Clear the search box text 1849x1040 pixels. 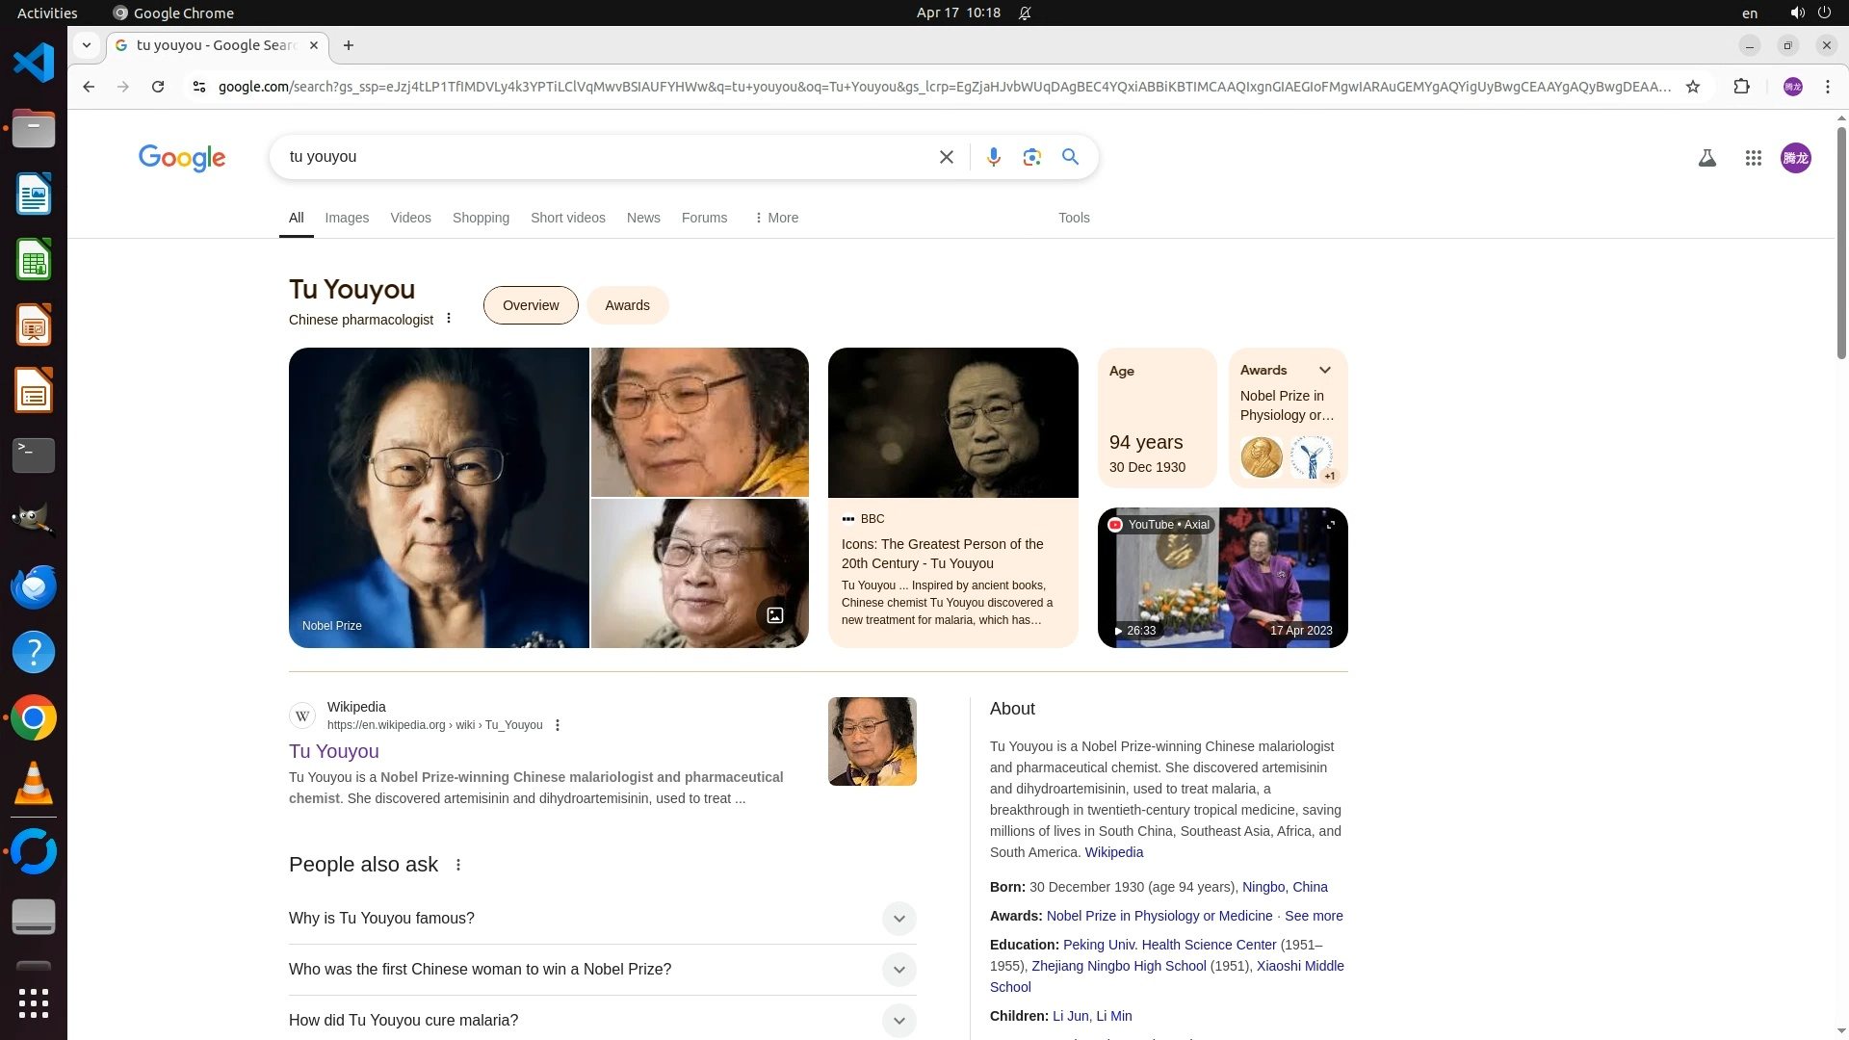pyautogui.click(x=946, y=157)
